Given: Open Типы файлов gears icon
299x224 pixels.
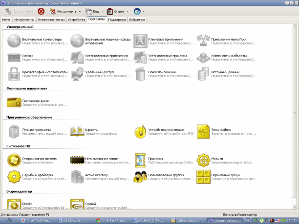Looking at the screenshot, I should 203,131.
